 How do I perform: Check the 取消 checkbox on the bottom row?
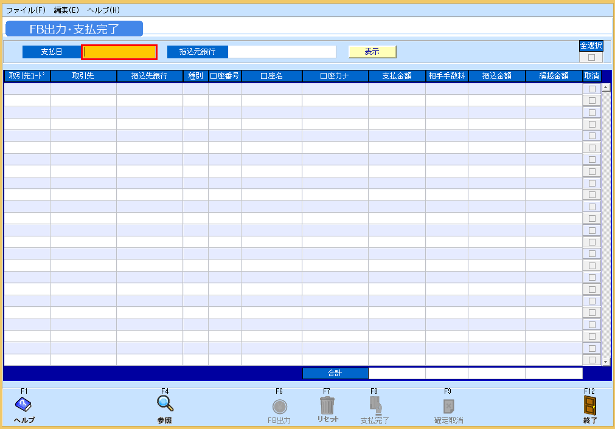[591, 360]
